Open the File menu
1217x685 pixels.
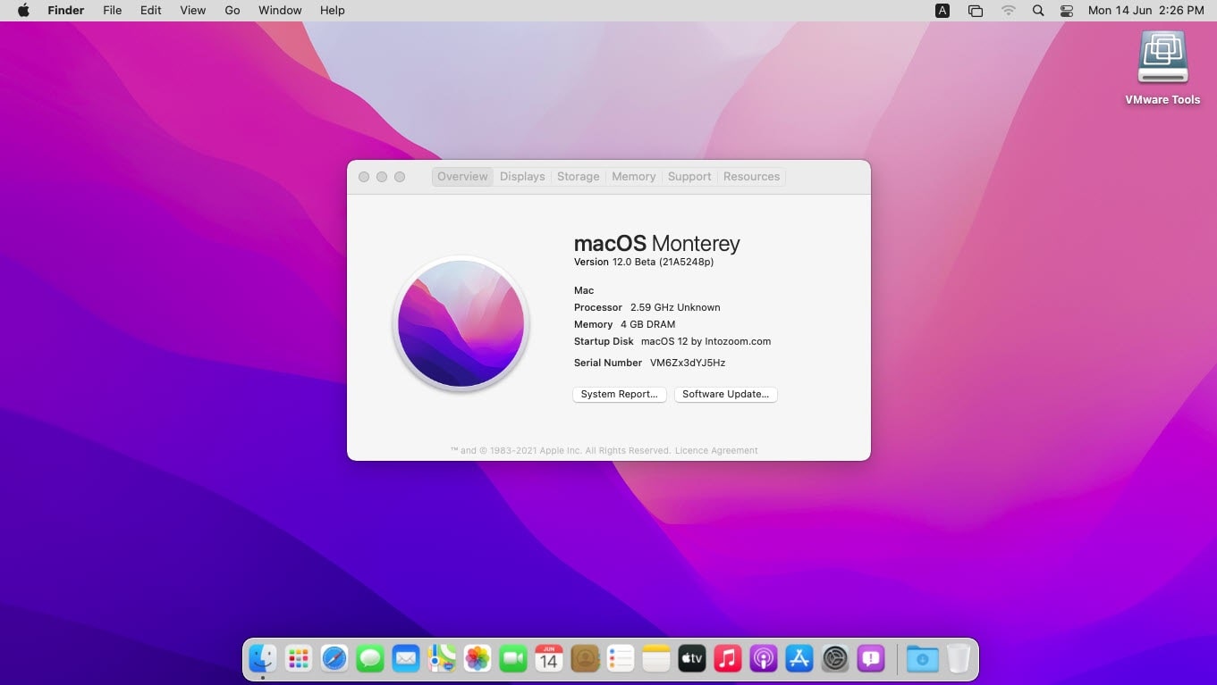click(113, 11)
